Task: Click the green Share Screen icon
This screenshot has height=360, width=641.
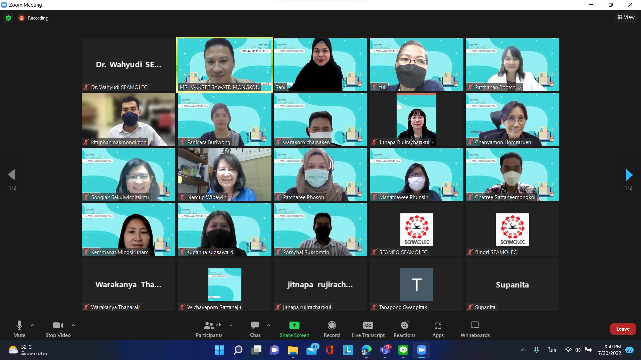Action: [294, 325]
